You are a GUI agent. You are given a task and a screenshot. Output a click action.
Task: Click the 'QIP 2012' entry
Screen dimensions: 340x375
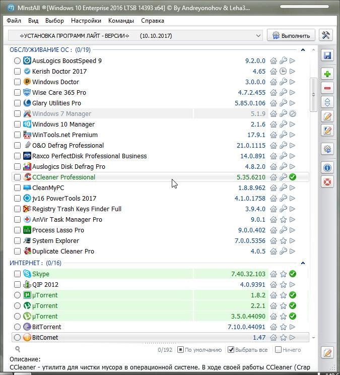45,285
